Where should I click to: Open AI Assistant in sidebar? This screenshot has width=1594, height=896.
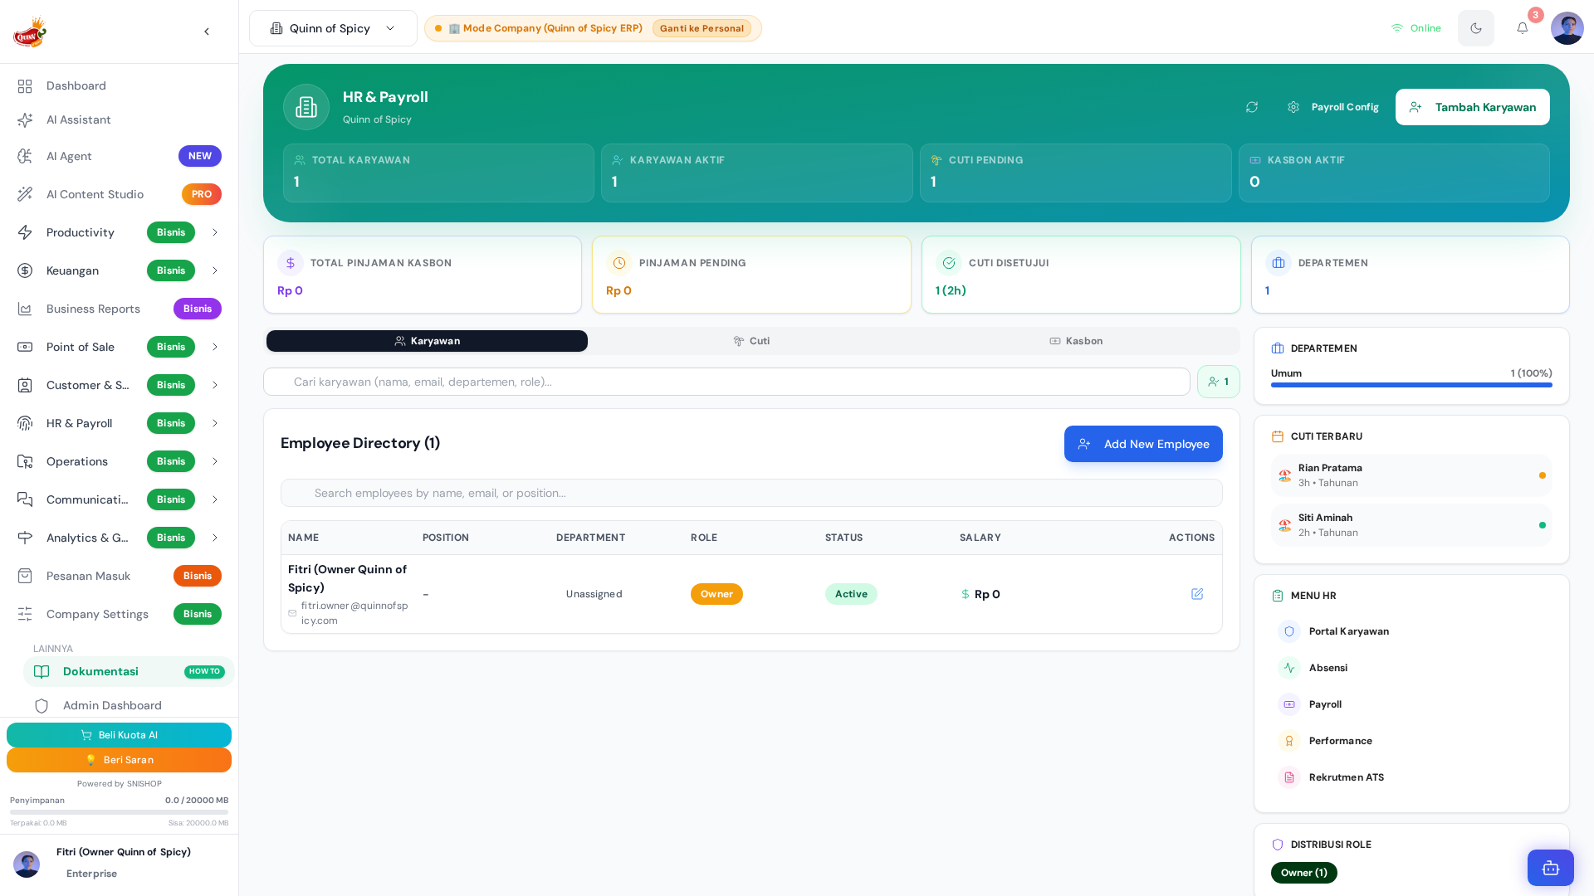coord(120,119)
